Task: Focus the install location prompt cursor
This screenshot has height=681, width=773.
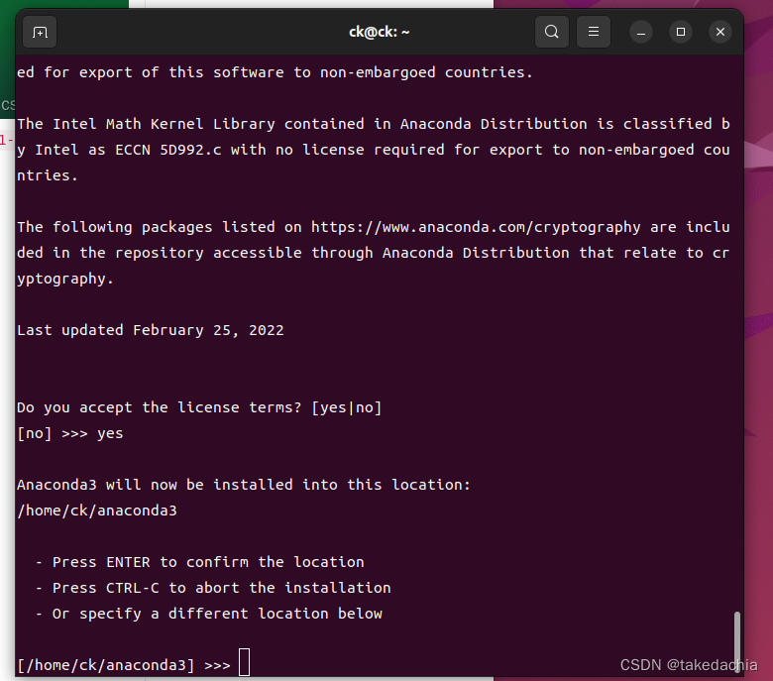Action: tap(244, 662)
